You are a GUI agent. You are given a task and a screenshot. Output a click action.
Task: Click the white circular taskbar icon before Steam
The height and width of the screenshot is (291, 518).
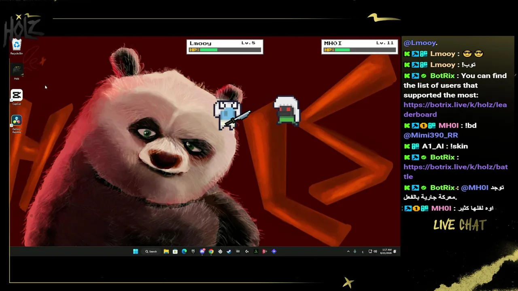point(220,251)
